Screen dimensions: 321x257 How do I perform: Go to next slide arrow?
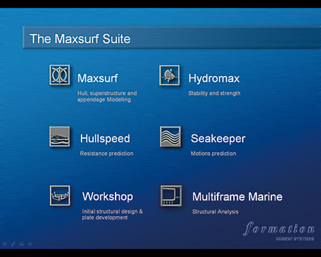[30, 244]
